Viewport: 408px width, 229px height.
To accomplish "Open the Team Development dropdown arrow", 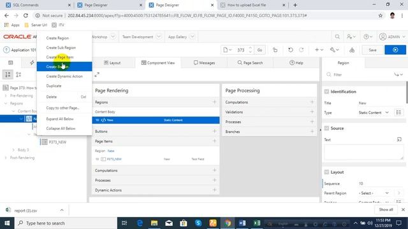I will [159, 37].
